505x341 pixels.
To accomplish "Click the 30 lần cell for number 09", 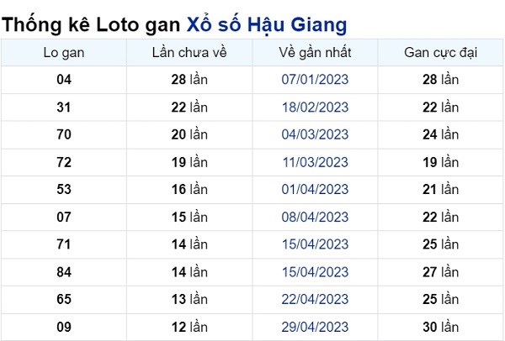I will pos(440,327).
